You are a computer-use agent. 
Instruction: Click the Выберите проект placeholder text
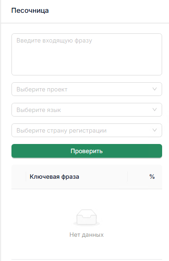[42, 90]
